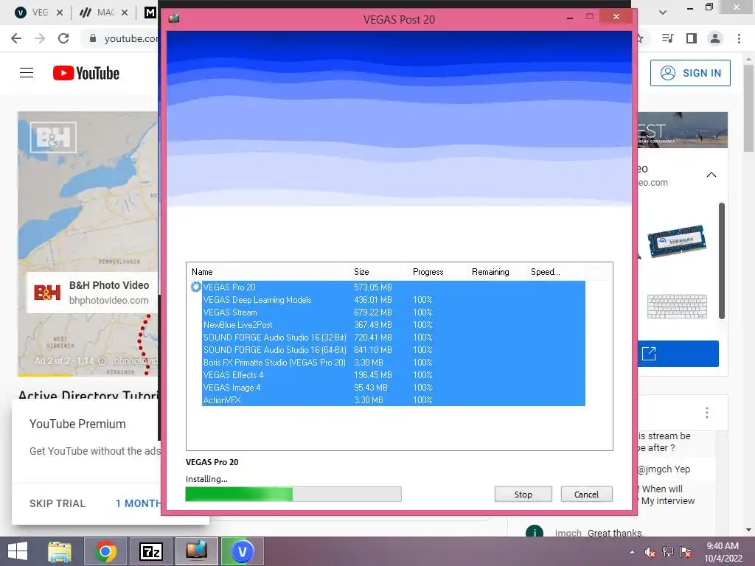
Task: Switch to the VEG browser tab
Action: click(x=34, y=13)
